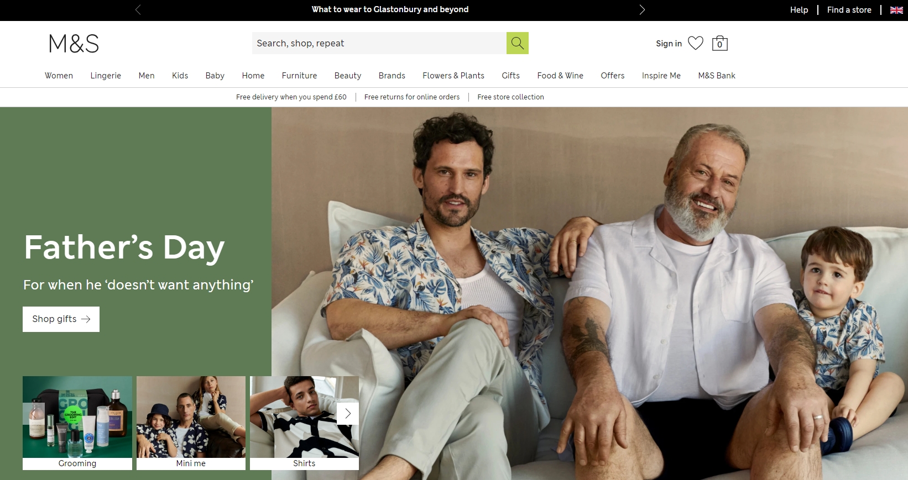908x480 pixels.
Task: Open the Mini me category thumbnail
Action: click(191, 423)
